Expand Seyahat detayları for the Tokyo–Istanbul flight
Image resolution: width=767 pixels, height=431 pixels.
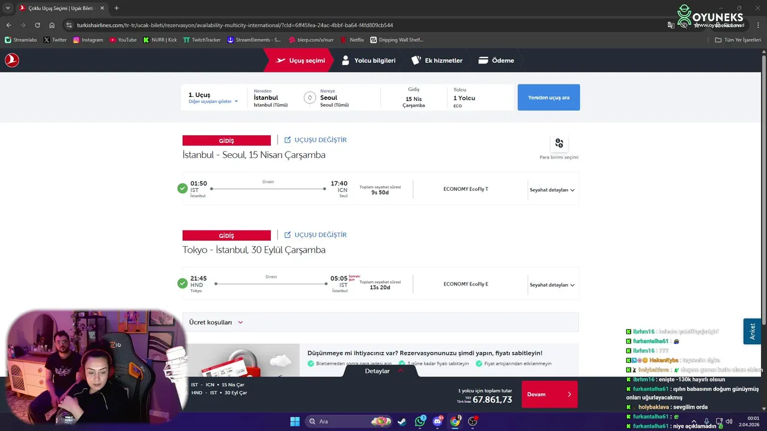point(552,285)
